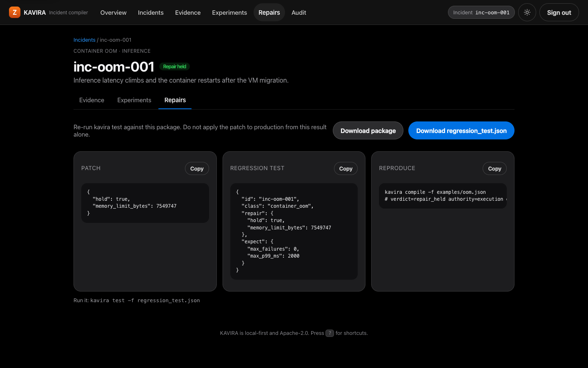Open the Evidence page in top navigation
The image size is (588, 368).
click(188, 13)
